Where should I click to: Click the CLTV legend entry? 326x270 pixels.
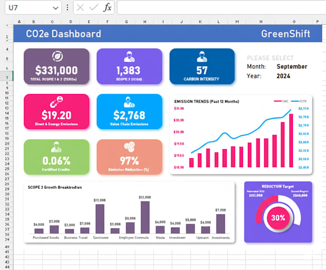pyautogui.click(x=299, y=101)
